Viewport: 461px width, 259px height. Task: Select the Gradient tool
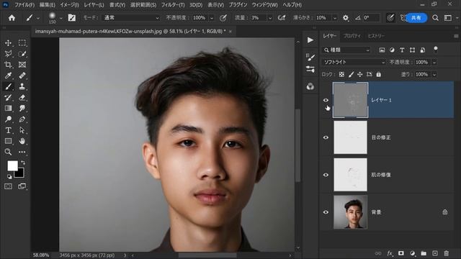tap(8, 109)
